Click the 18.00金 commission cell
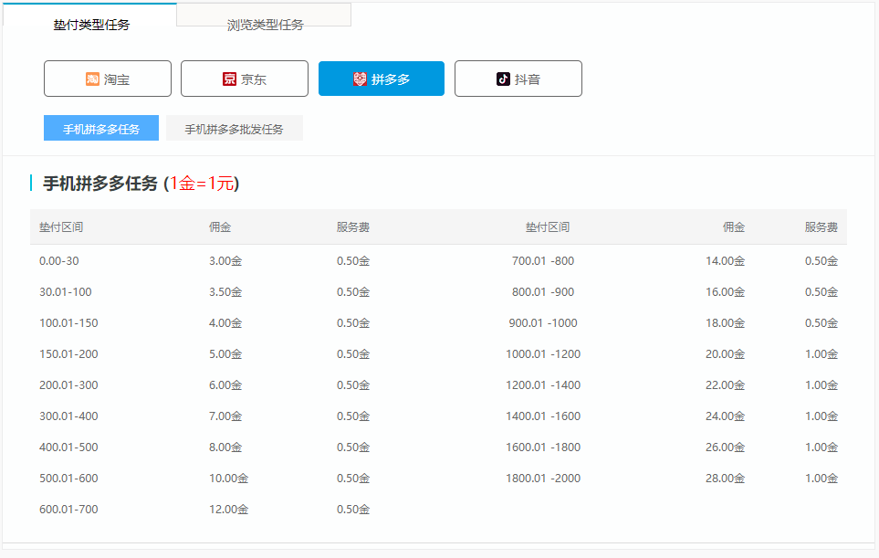 (725, 323)
